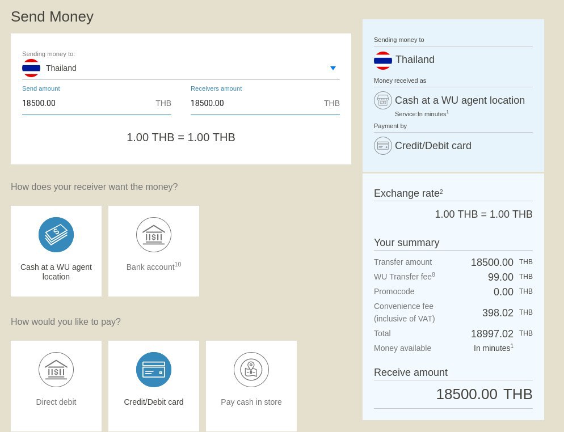The width and height of the screenshot is (564, 432).
Task: Click the exchange rate value in the summary panel
Action: 483,214
